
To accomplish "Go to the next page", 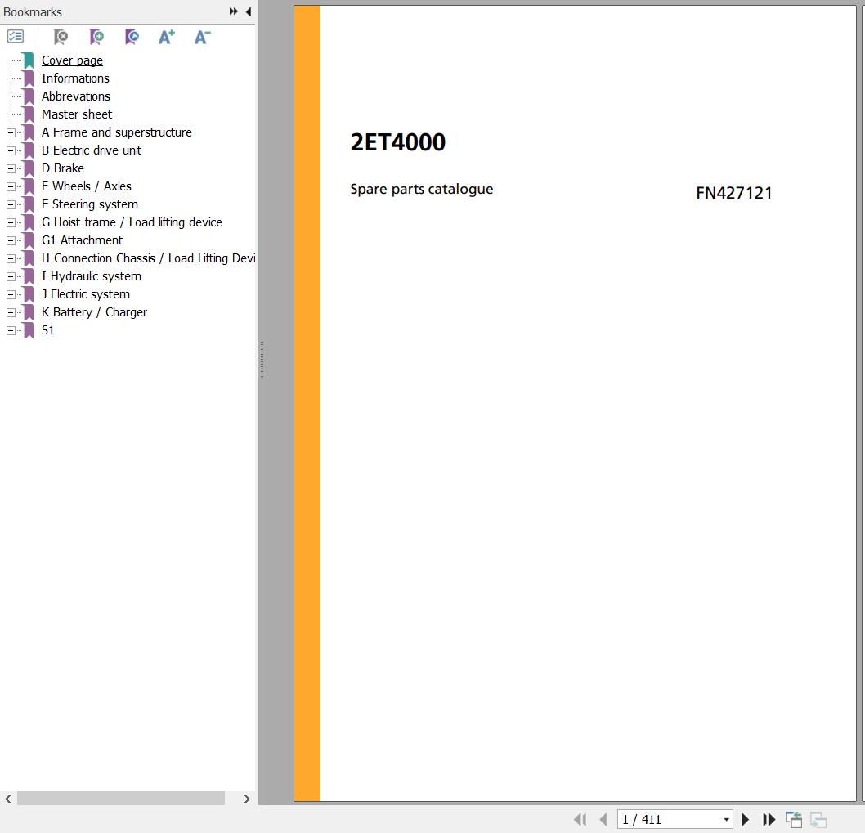I will tap(746, 819).
